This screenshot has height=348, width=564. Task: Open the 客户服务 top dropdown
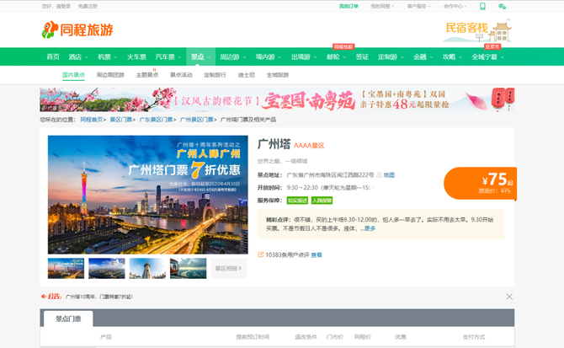coord(418,6)
